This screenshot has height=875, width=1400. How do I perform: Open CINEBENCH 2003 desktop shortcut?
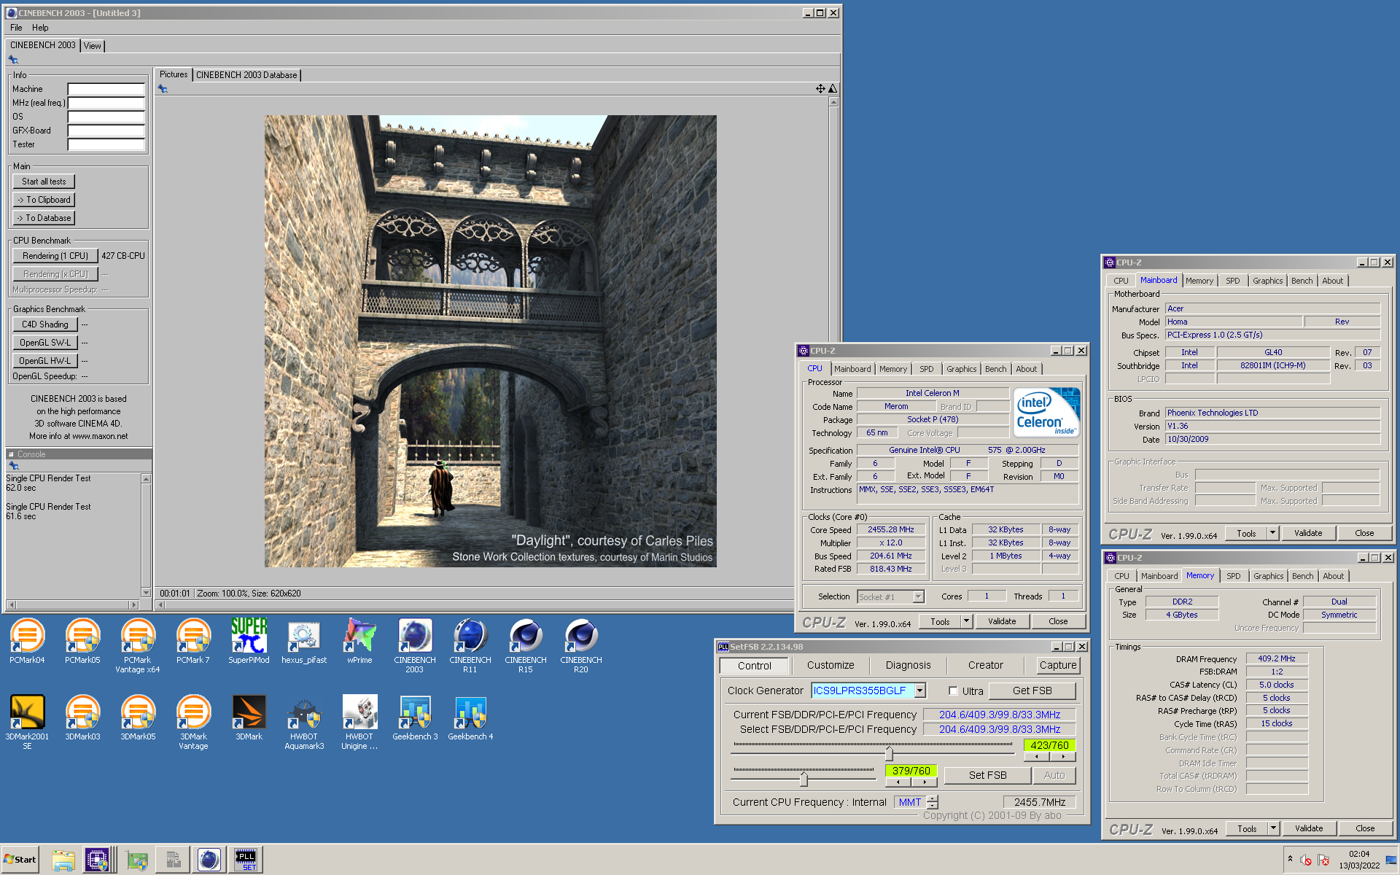tap(415, 645)
